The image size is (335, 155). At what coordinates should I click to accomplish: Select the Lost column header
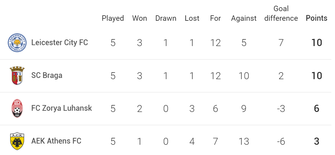[192, 18]
